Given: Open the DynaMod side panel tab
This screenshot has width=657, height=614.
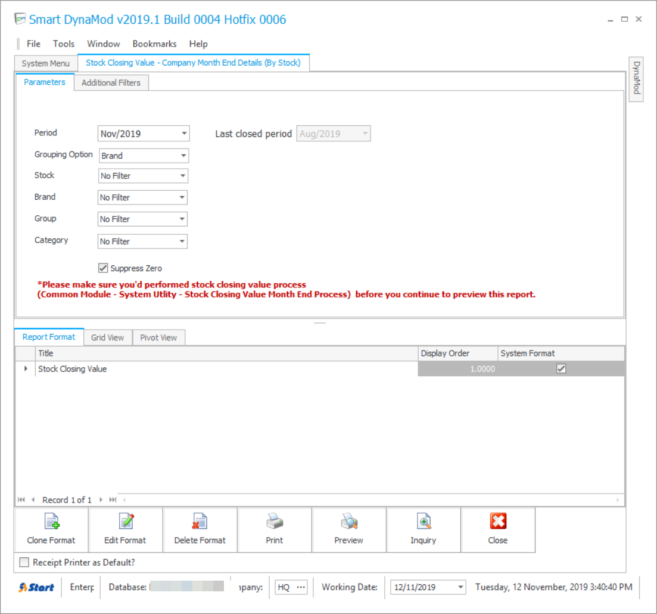Looking at the screenshot, I should tap(636, 79).
